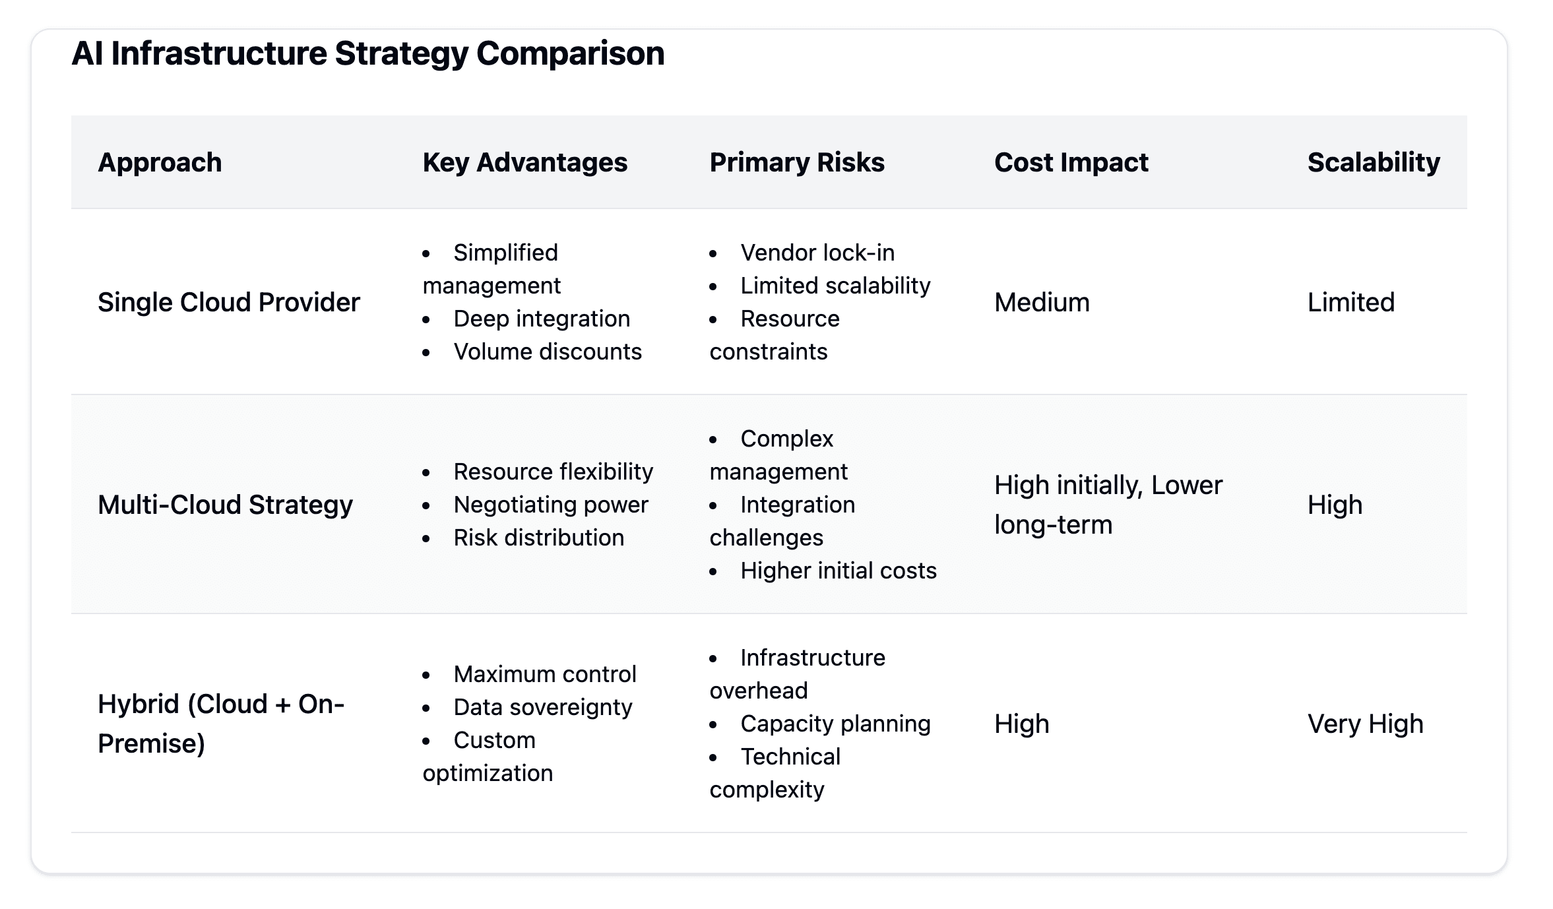This screenshot has width=1553, height=909.
Task: Select the Higher initial costs risk item
Action: coord(839,571)
